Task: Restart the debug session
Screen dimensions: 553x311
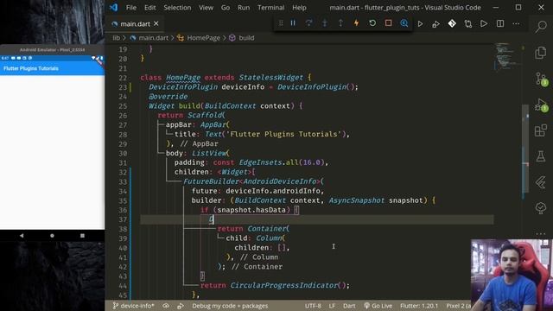Action: (372, 23)
